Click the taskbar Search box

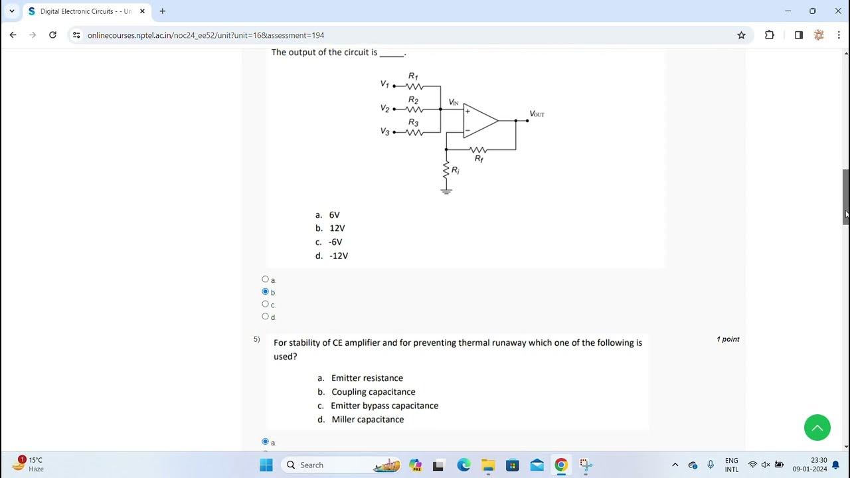[341, 465]
